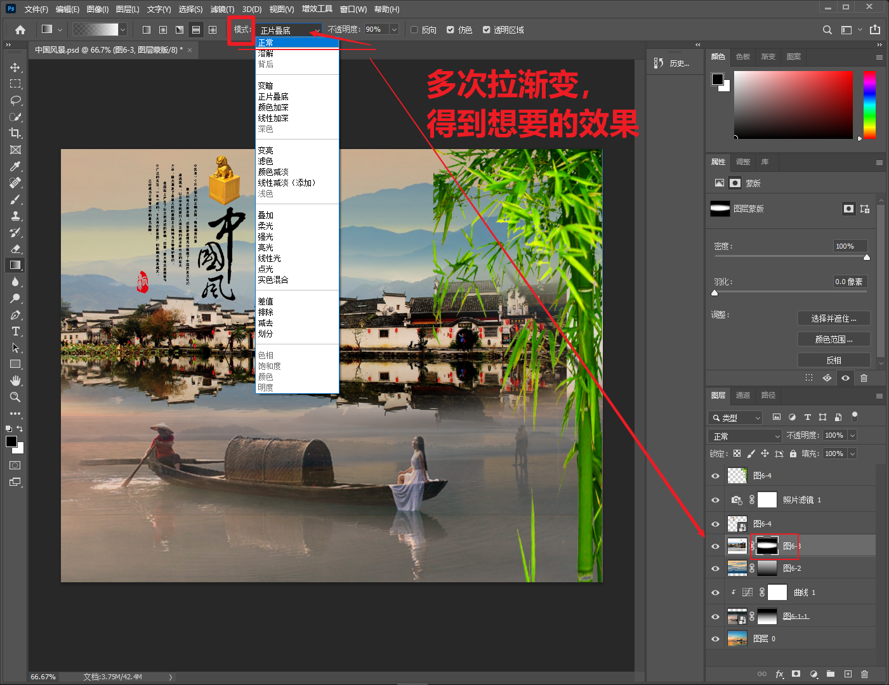Select the Rectangular Marquee tool

click(15, 84)
